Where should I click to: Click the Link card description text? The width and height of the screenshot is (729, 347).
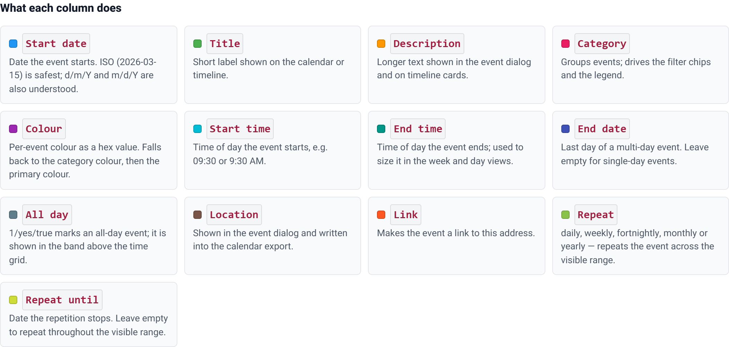[456, 233]
